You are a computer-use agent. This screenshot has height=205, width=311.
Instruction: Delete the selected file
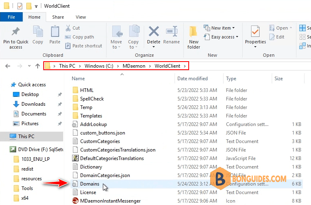point(154,34)
